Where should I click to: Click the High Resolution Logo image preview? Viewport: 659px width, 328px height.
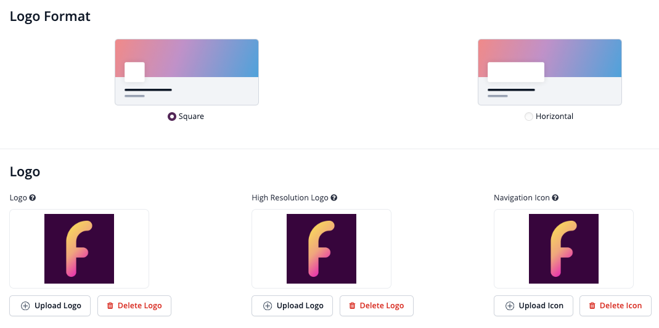tap(322, 248)
